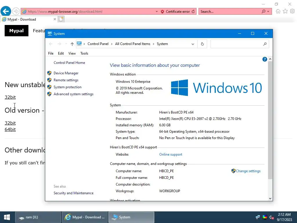
Task: Open Advanced system settings
Action: pos(73,94)
